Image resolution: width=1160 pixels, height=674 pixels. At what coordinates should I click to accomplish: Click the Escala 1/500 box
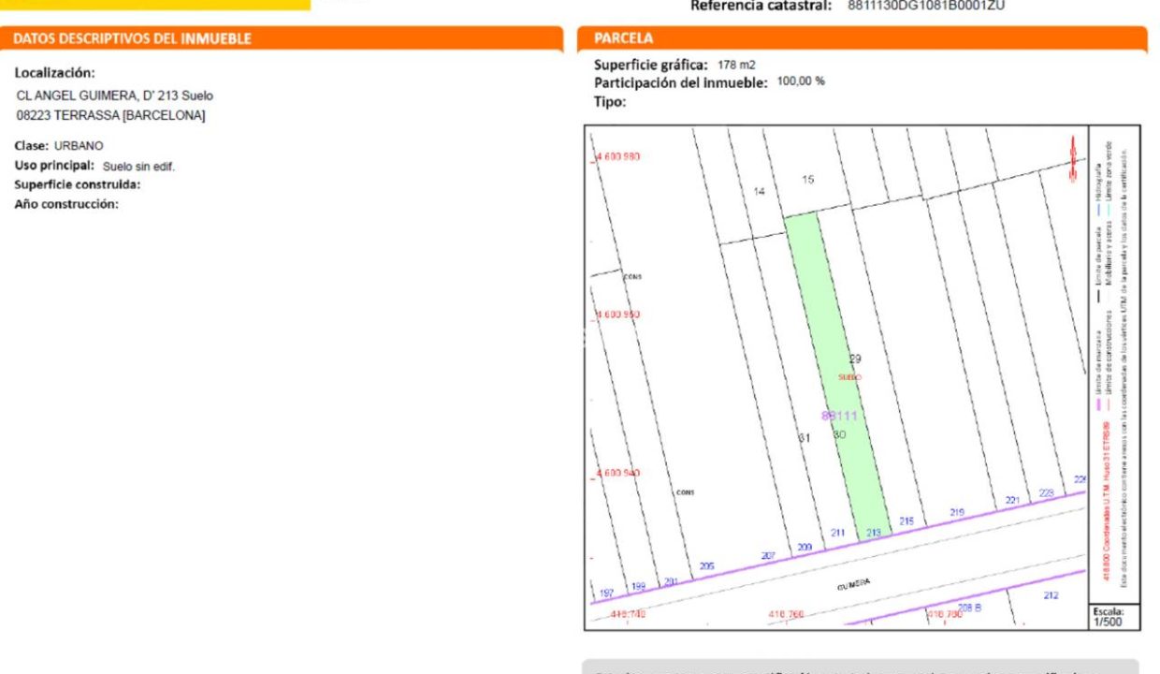pyautogui.click(x=1113, y=616)
